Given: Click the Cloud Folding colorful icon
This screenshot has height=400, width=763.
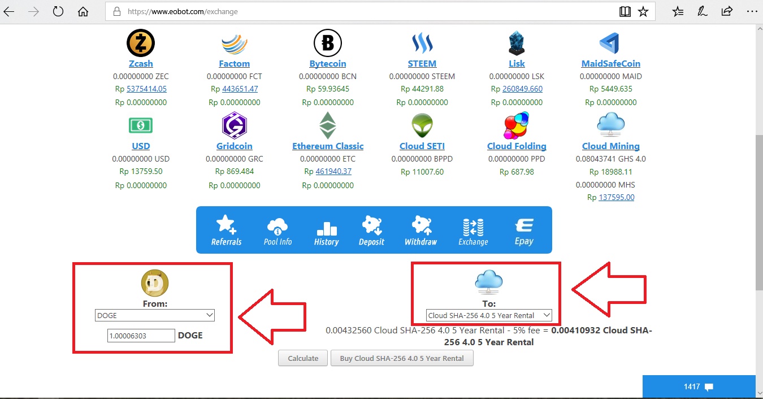Looking at the screenshot, I should (517, 125).
